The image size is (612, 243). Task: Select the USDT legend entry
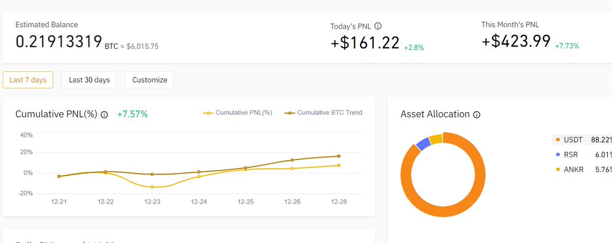(x=582, y=140)
